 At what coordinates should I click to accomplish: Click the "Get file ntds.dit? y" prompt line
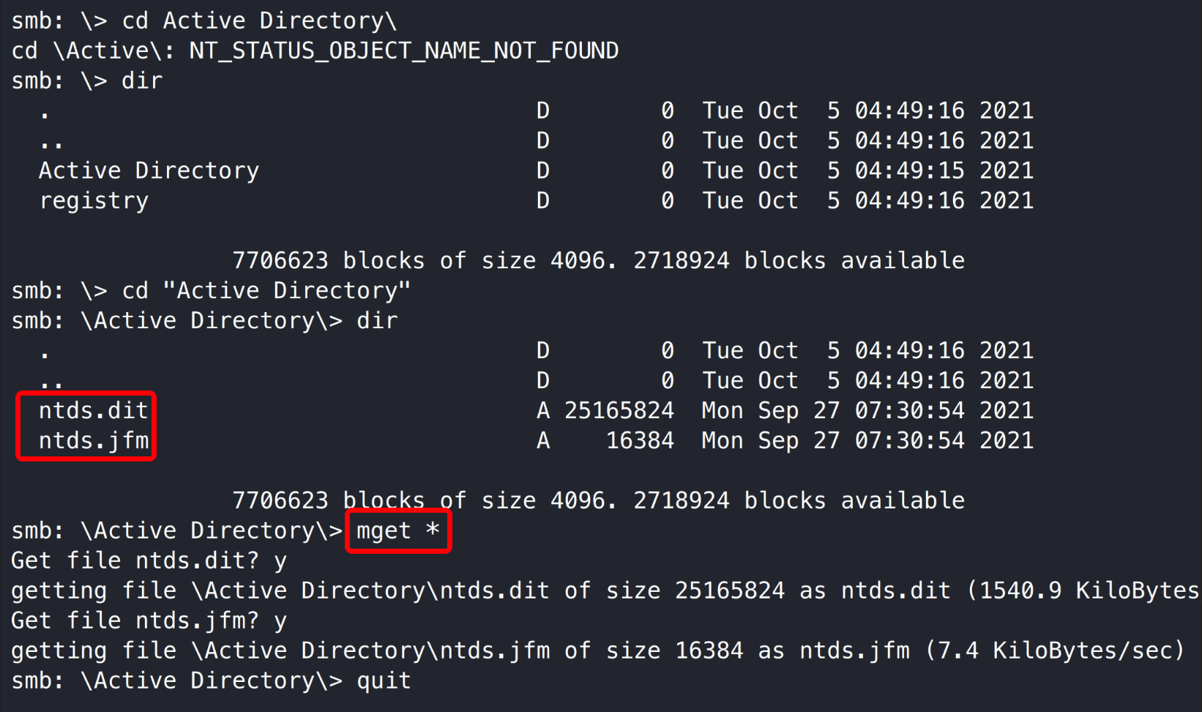[x=149, y=561]
